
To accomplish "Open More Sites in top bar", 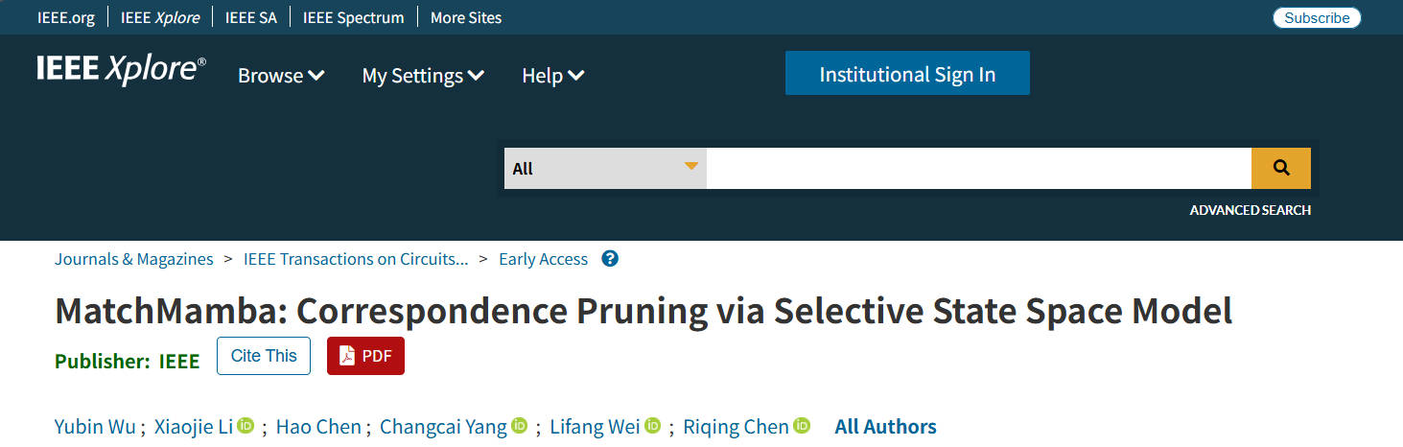I will (466, 17).
